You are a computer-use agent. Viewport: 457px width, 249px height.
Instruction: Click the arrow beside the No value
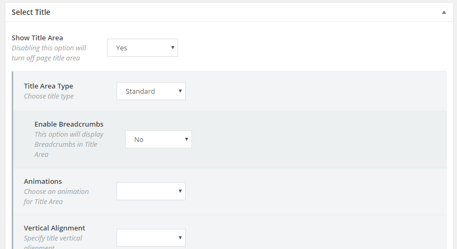(187, 139)
